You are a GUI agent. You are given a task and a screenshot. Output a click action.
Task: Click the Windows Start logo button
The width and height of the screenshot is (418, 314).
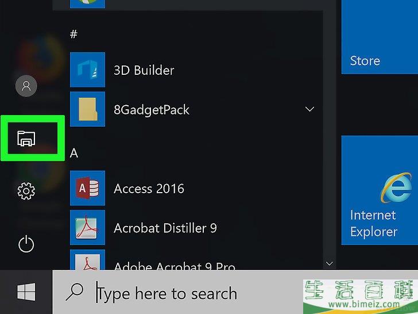click(x=26, y=293)
